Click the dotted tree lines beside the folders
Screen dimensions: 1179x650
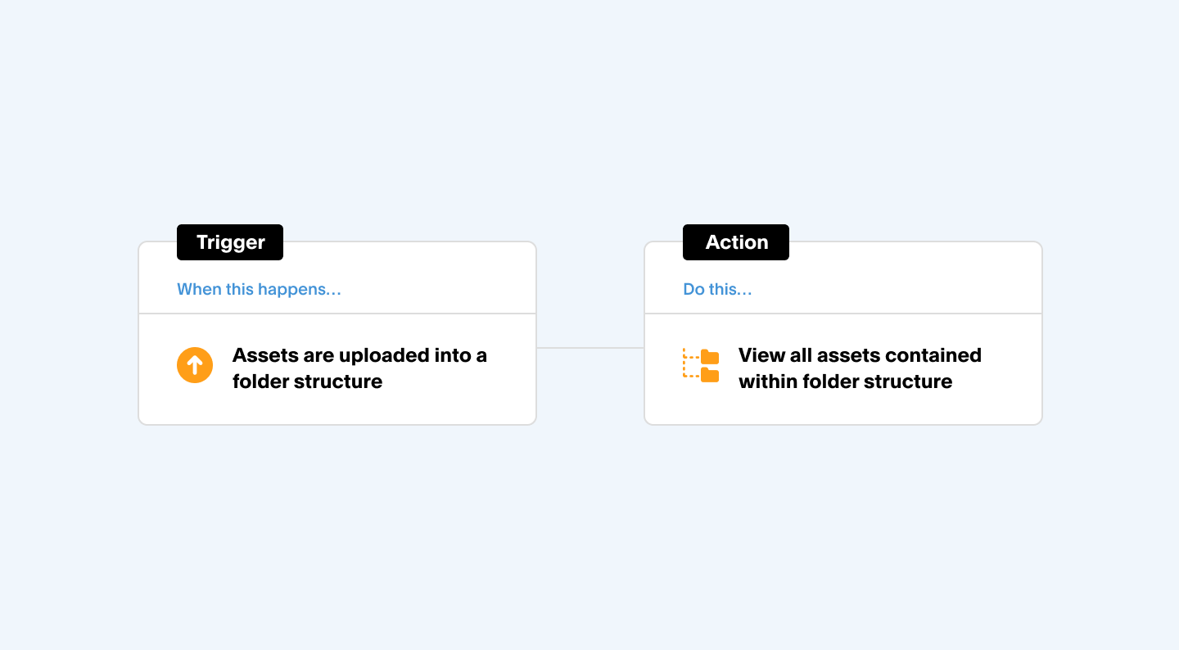pos(690,363)
